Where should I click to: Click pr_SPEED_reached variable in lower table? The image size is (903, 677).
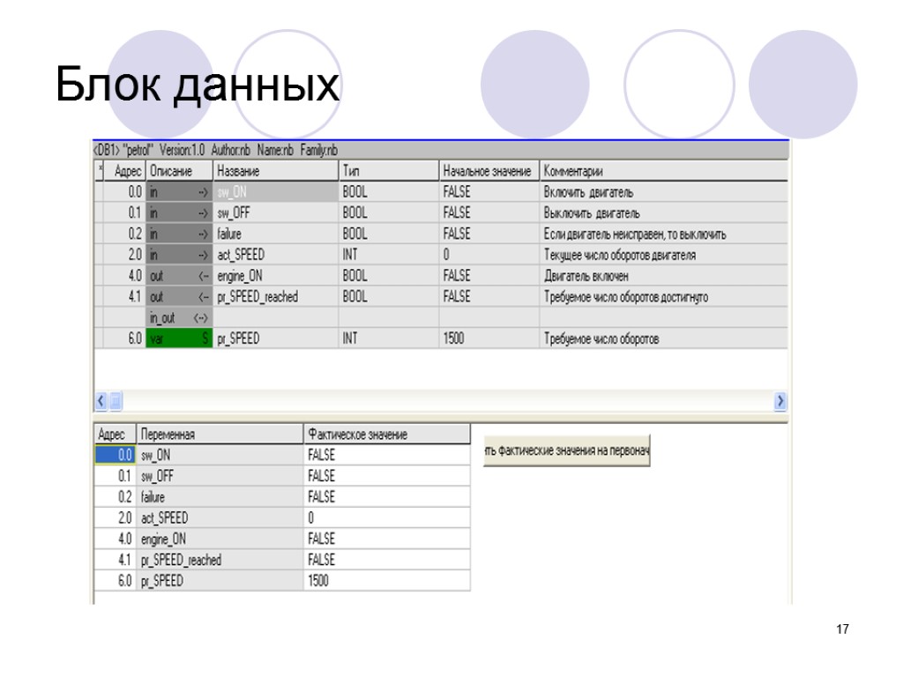coord(220,560)
